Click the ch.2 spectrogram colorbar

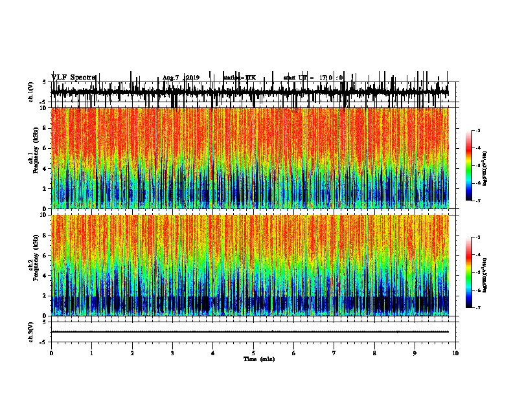tap(468, 272)
